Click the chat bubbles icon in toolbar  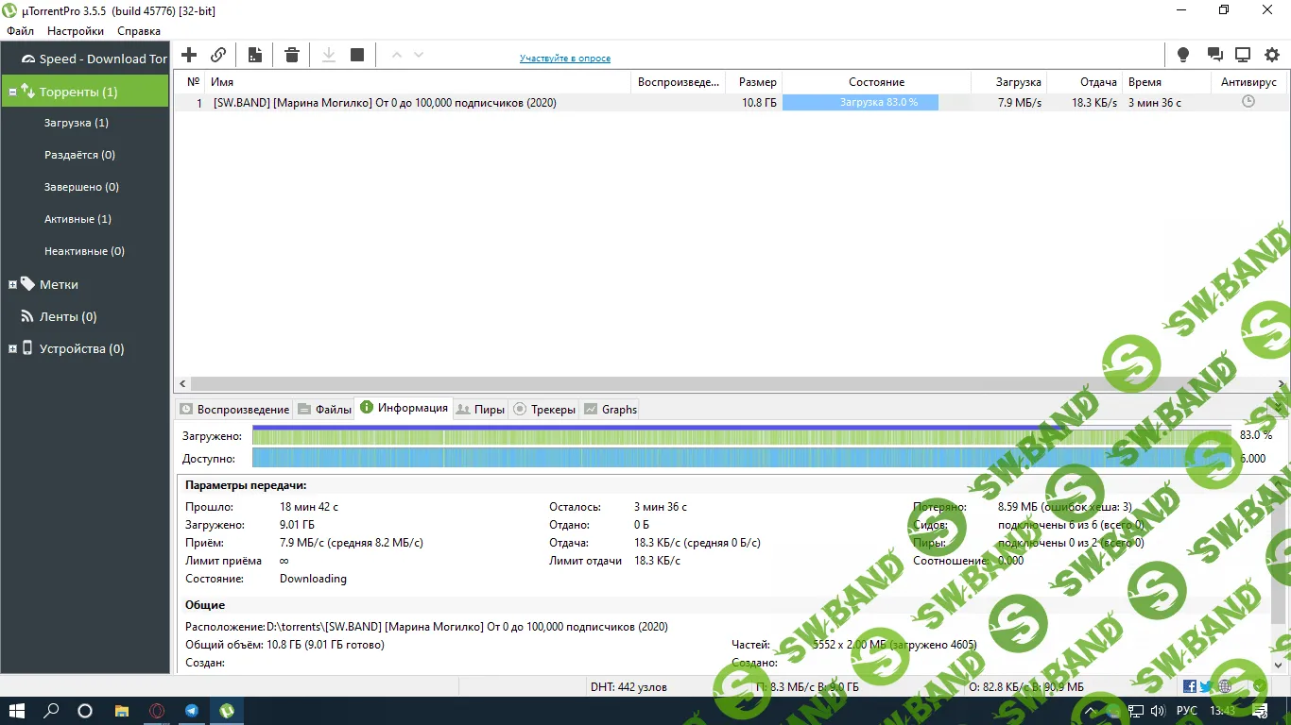[x=1215, y=55]
